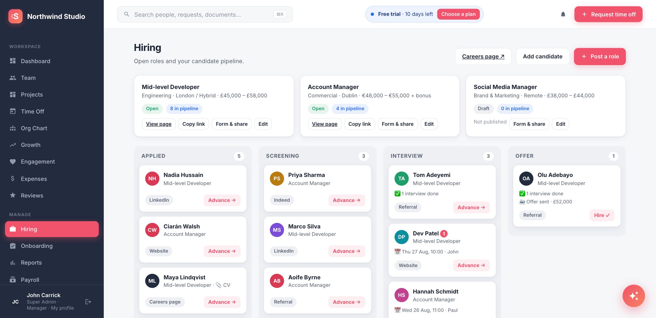The image size is (656, 318).
Task: Open the TA avatar for Tom Adeyemi
Action: pyautogui.click(x=401, y=179)
